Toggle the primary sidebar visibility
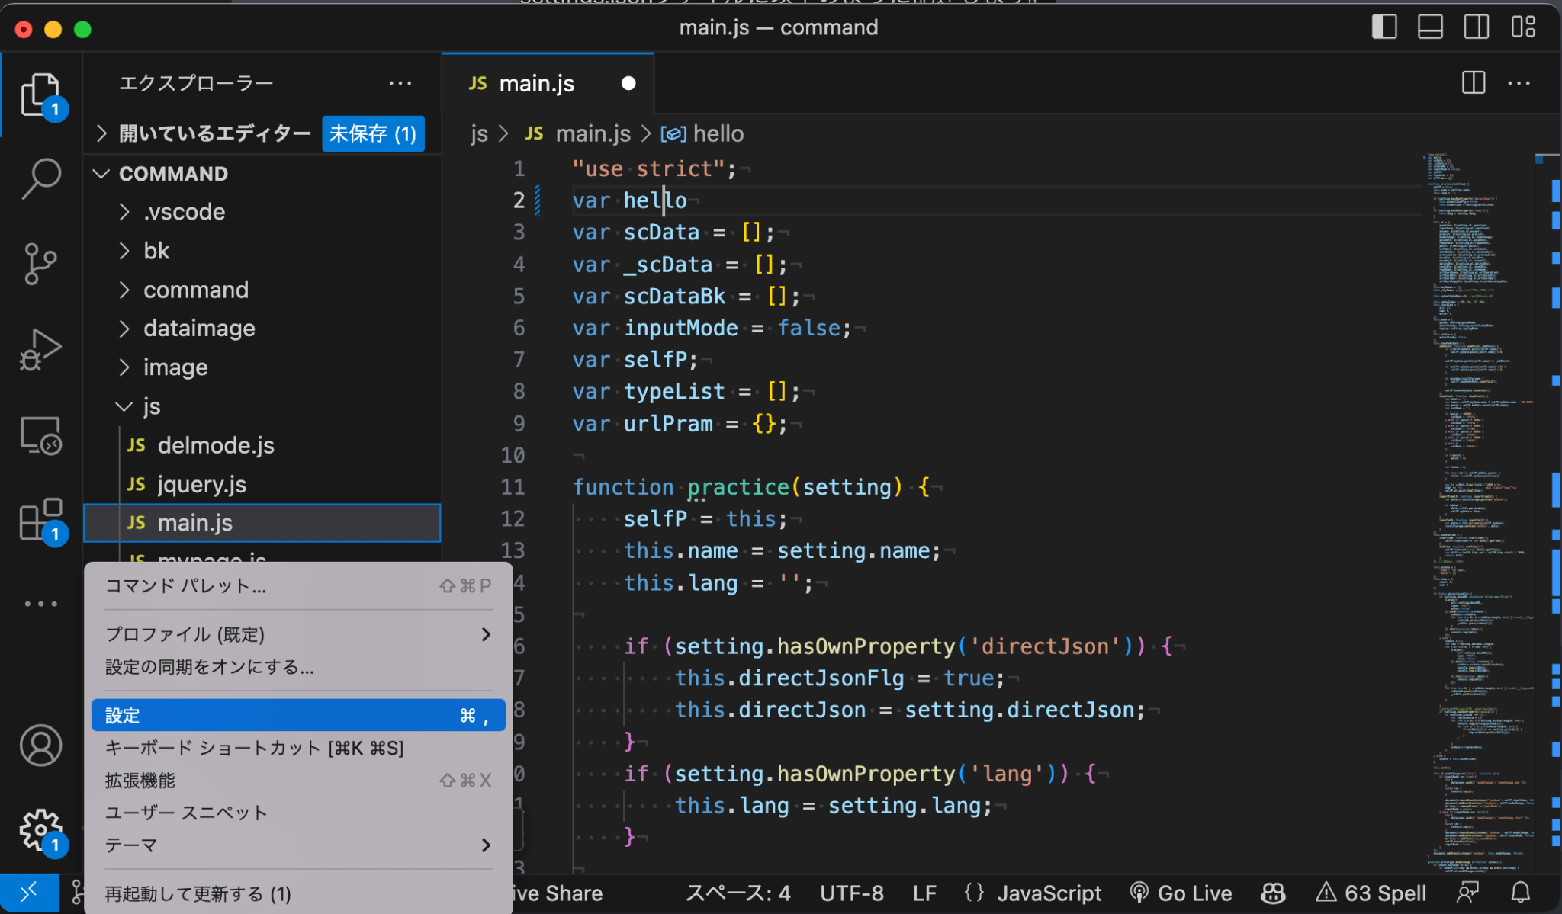1562x914 pixels. pyautogui.click(x=1384, y=27)
